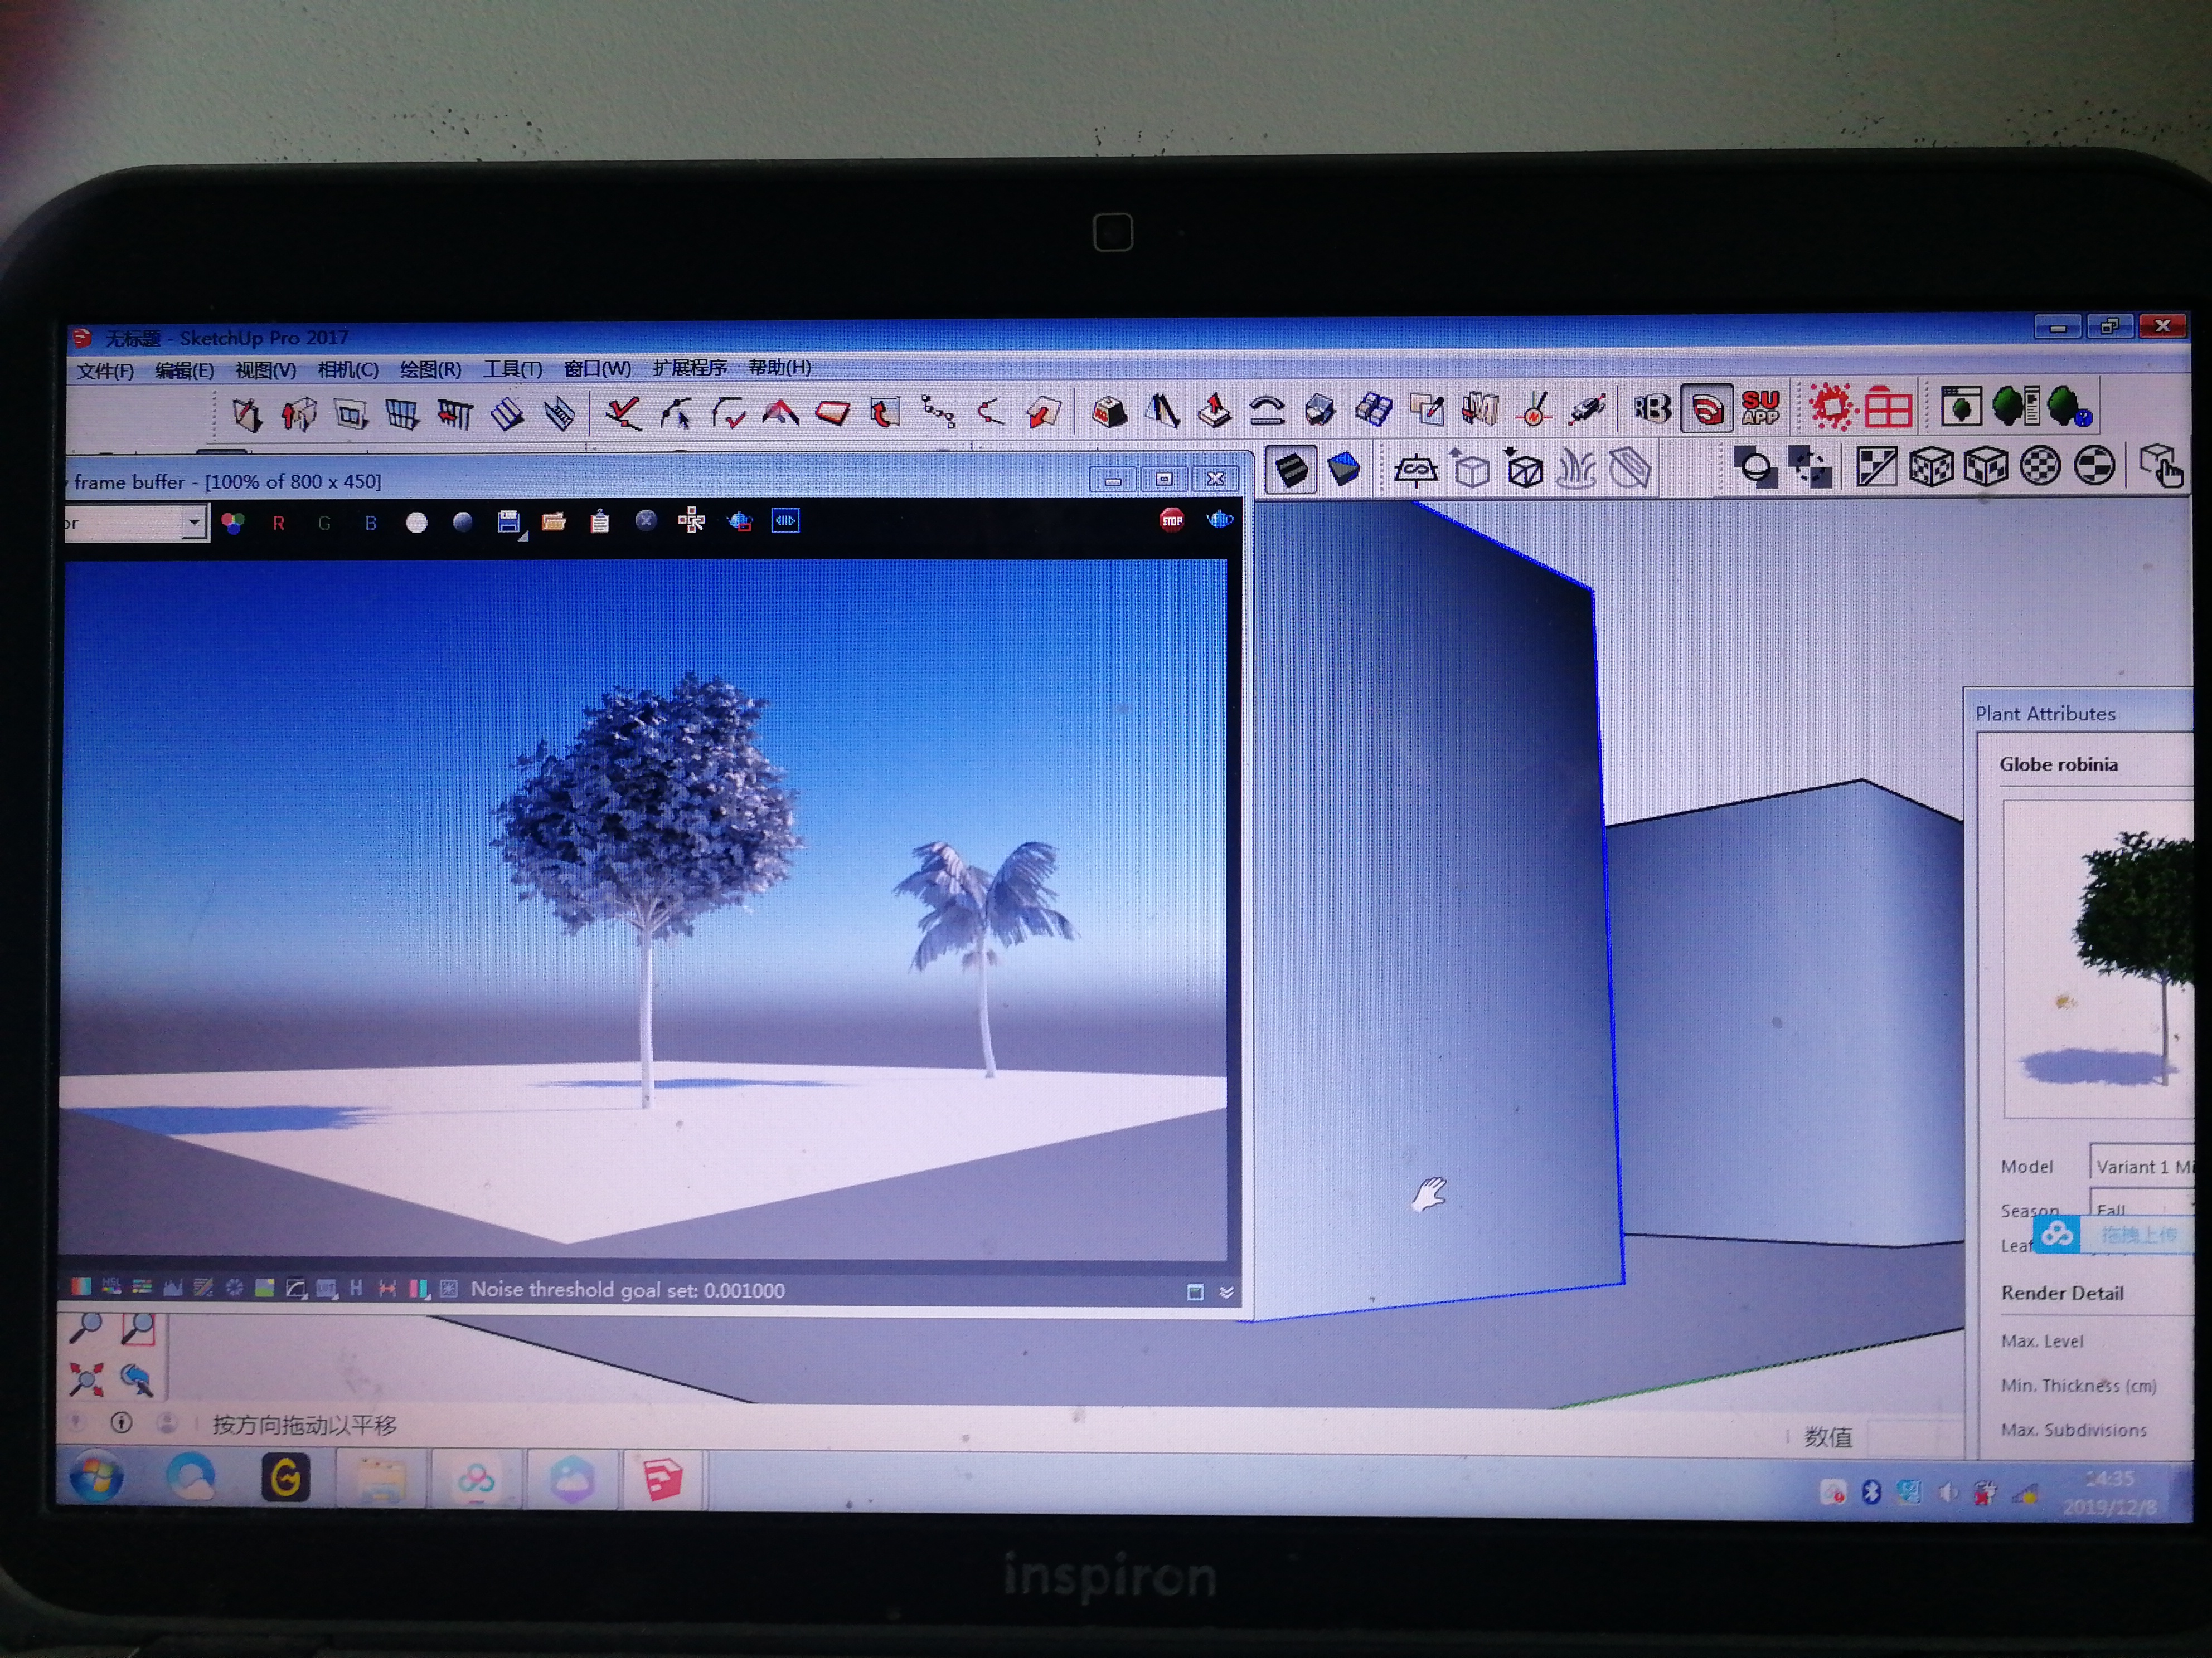2212x1658 pixels.
Task: Click the 数值 measurement input field
Action: tap(1914, 1437)
